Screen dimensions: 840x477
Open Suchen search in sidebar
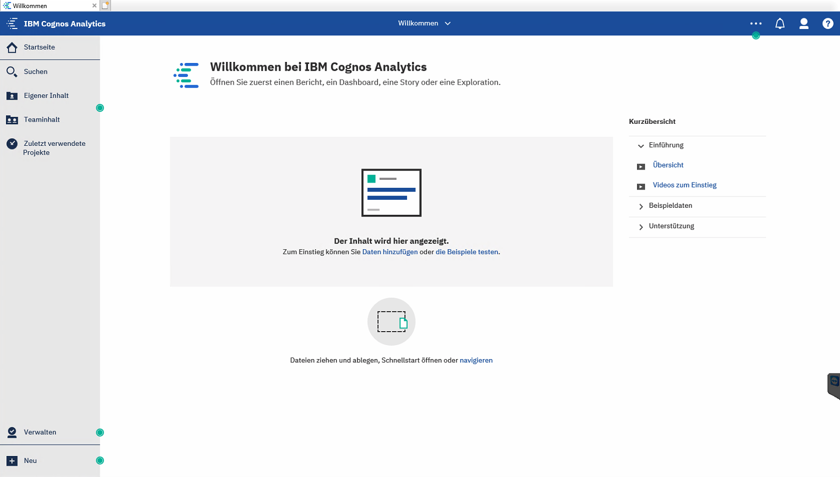pos(36,72)
